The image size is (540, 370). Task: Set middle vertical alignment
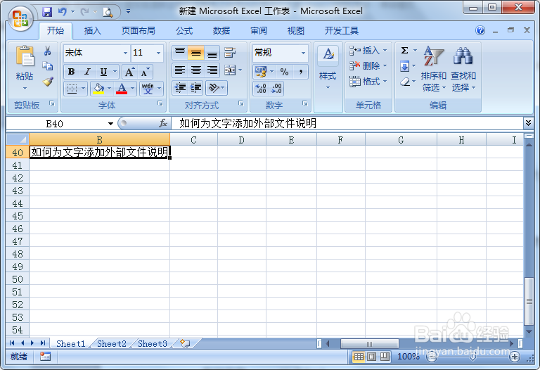[x=196, y=53]
